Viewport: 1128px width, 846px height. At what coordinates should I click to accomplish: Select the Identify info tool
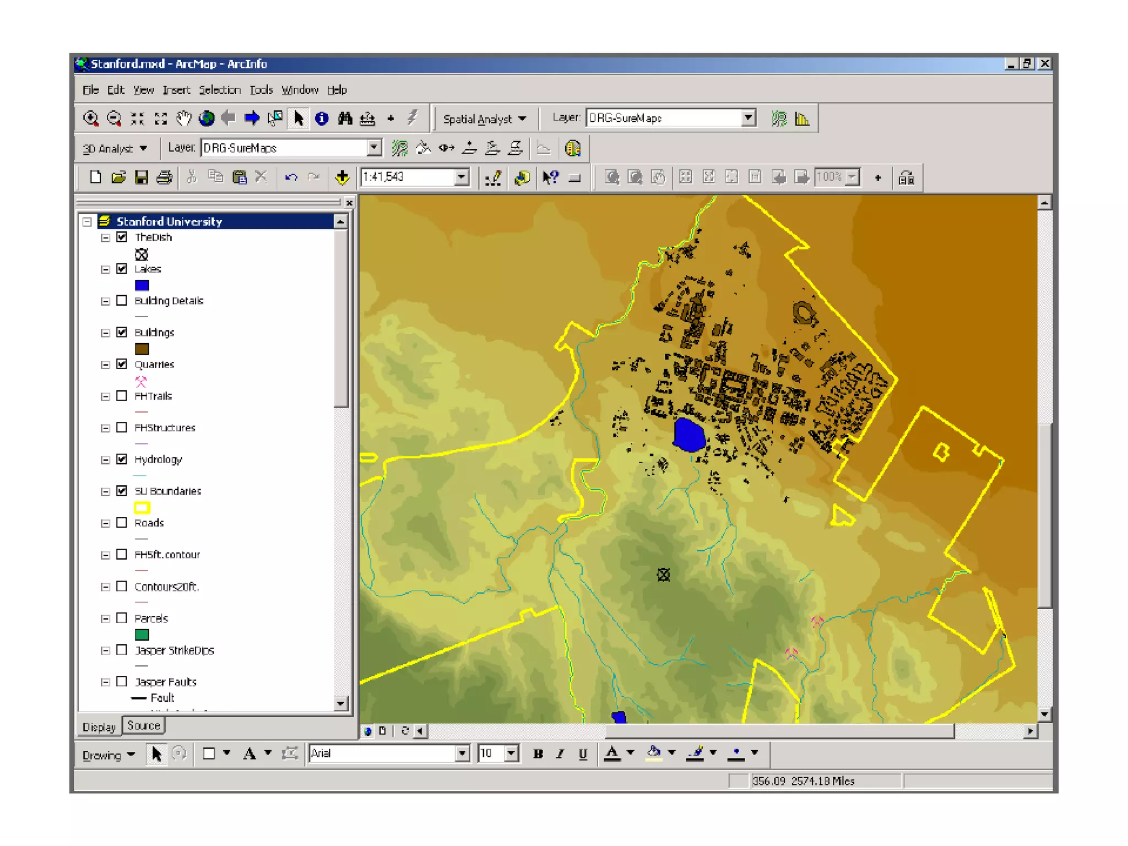coord(322,118)
